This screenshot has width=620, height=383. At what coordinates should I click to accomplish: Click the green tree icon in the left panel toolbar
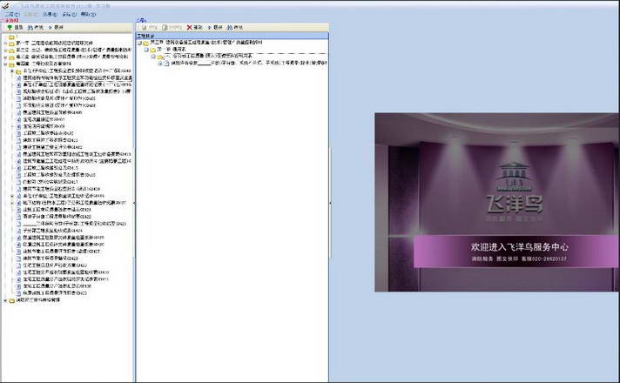[x=10, y=27]
